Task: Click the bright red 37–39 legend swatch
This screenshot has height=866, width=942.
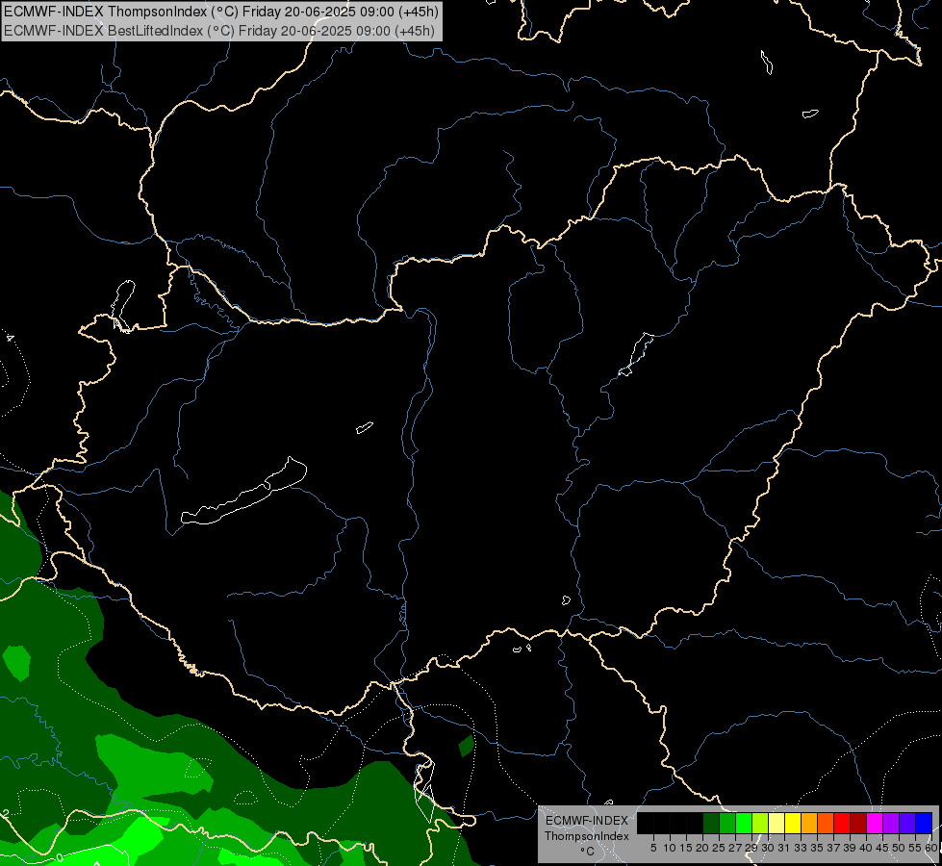Action: click(x=842, y=823)
